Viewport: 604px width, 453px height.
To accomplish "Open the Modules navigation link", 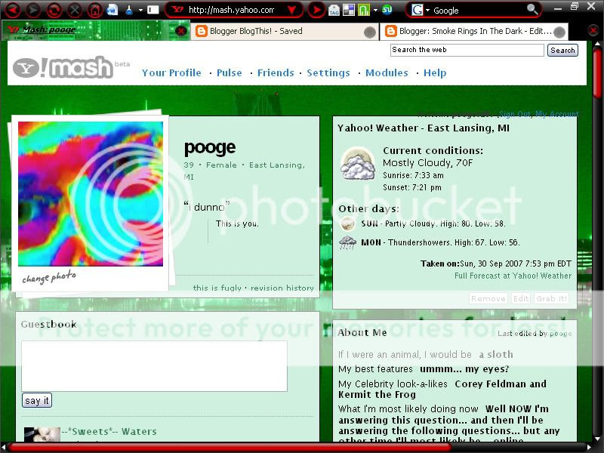I will coord(387,72).
